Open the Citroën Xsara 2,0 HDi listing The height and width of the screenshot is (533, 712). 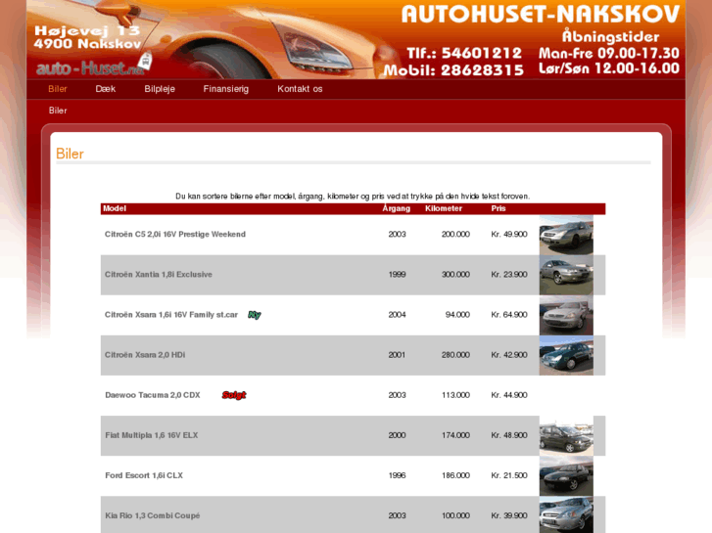145,355
